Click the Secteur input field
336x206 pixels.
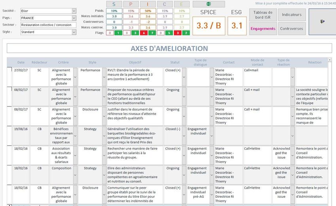pyautogui.click(x=48, y=25)
